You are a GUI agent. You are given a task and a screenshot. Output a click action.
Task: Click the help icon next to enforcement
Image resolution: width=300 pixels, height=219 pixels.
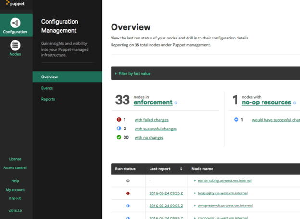[176, 103]
